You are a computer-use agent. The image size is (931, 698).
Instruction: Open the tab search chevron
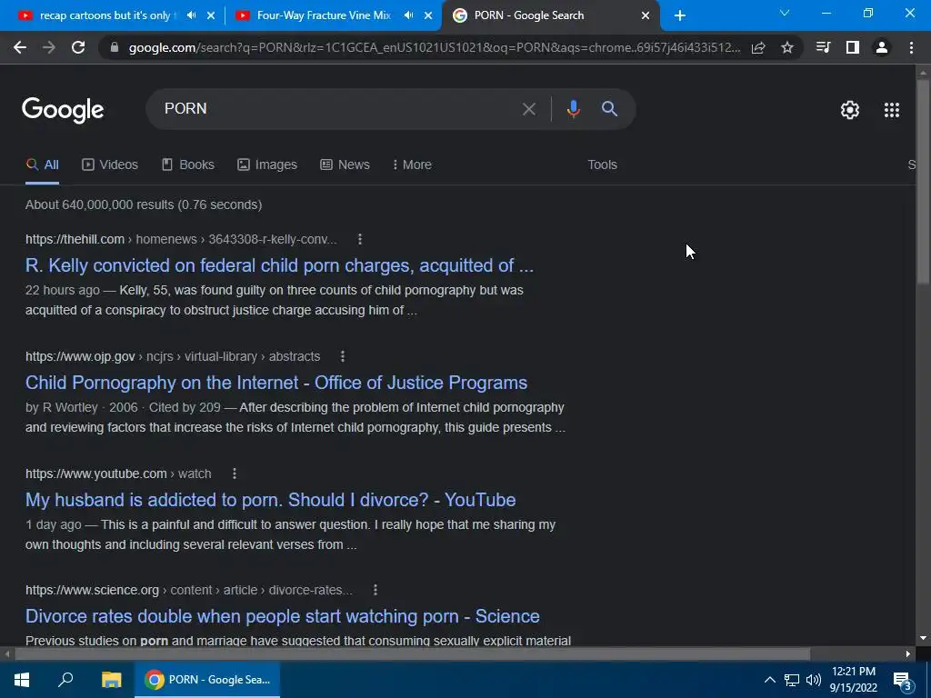[x=785, y=13]
